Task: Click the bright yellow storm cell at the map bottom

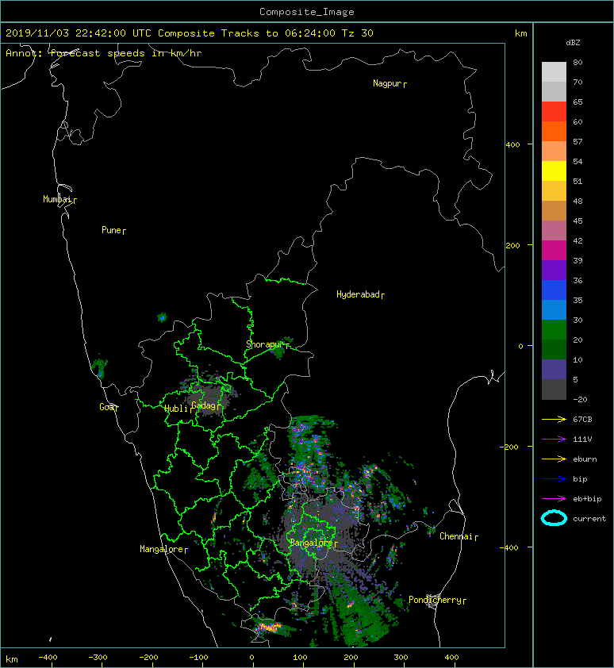Action: 269,628
